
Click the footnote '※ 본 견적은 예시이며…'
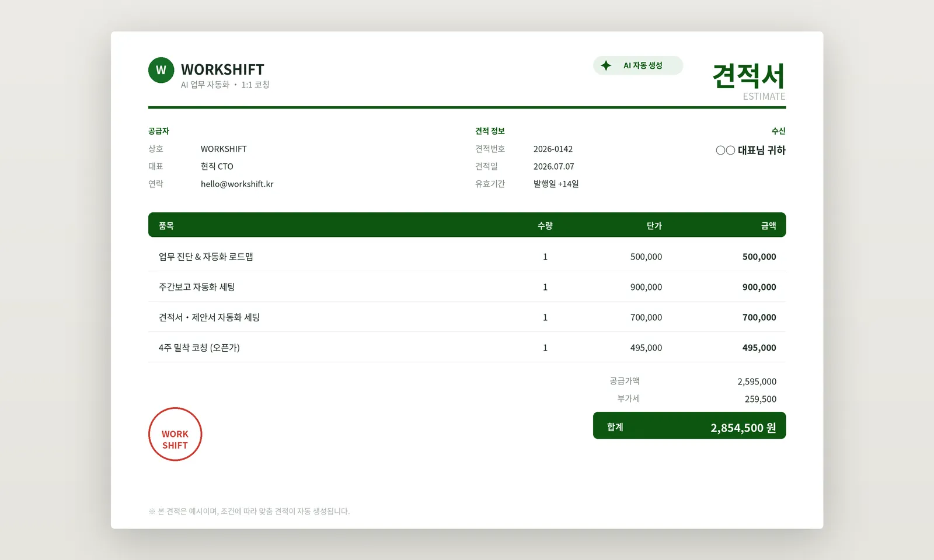pyautogui.click(x=249, y=511)
